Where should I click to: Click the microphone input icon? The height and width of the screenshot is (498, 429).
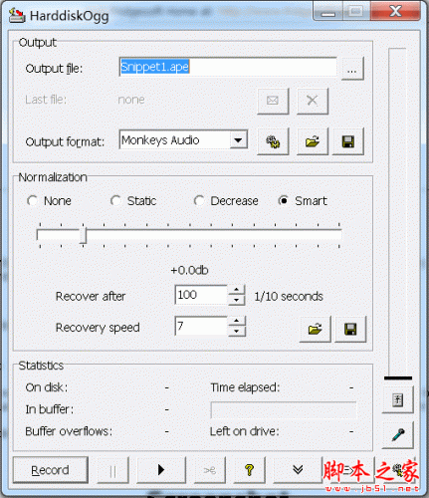(x=398, y=435)
